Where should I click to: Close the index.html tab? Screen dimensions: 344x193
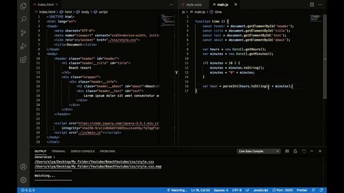coord(57,4)
